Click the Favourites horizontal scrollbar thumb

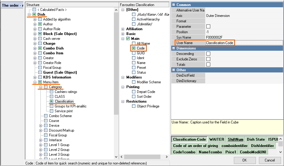point(142,157)
